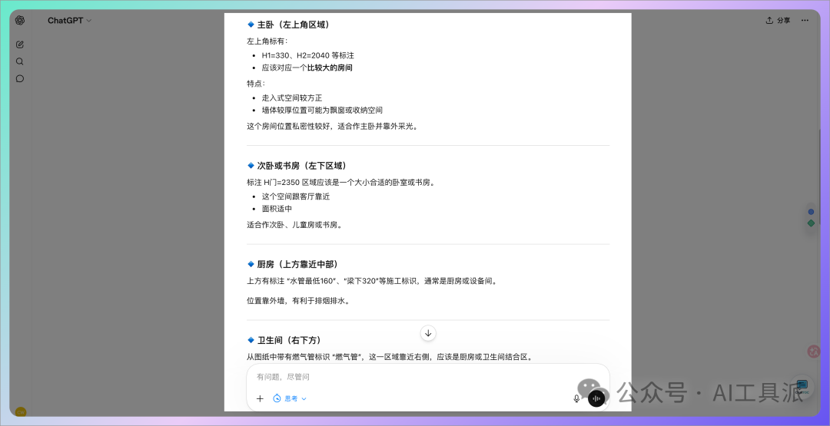
Task: Click text 位置靠外墙，有利于排烟排水
Action: [298, 301]
